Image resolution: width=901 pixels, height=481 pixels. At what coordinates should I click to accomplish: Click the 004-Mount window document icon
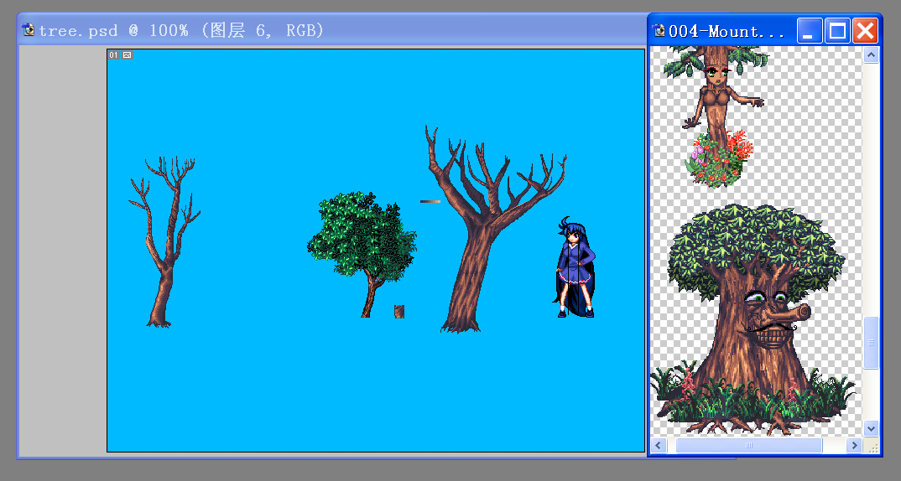659,30
